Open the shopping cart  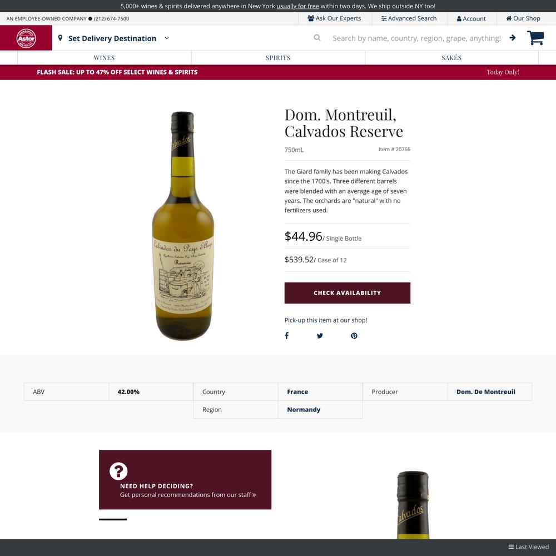(535, 38)
